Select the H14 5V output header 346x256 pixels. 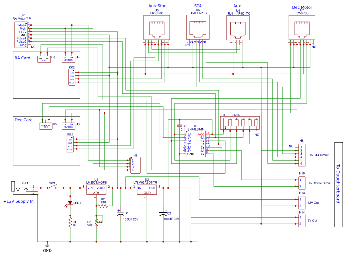302,220
